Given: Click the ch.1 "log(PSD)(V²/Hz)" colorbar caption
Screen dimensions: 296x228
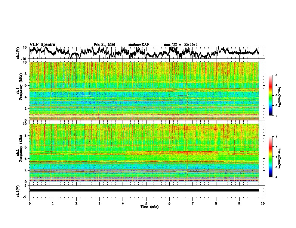Looking at the screenshot, I should pos(280,97).
